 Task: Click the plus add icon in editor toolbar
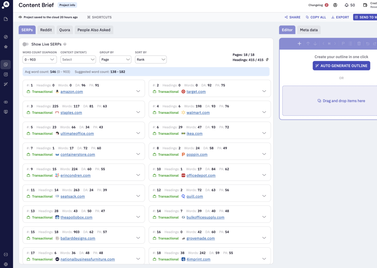tap(299, 43)
